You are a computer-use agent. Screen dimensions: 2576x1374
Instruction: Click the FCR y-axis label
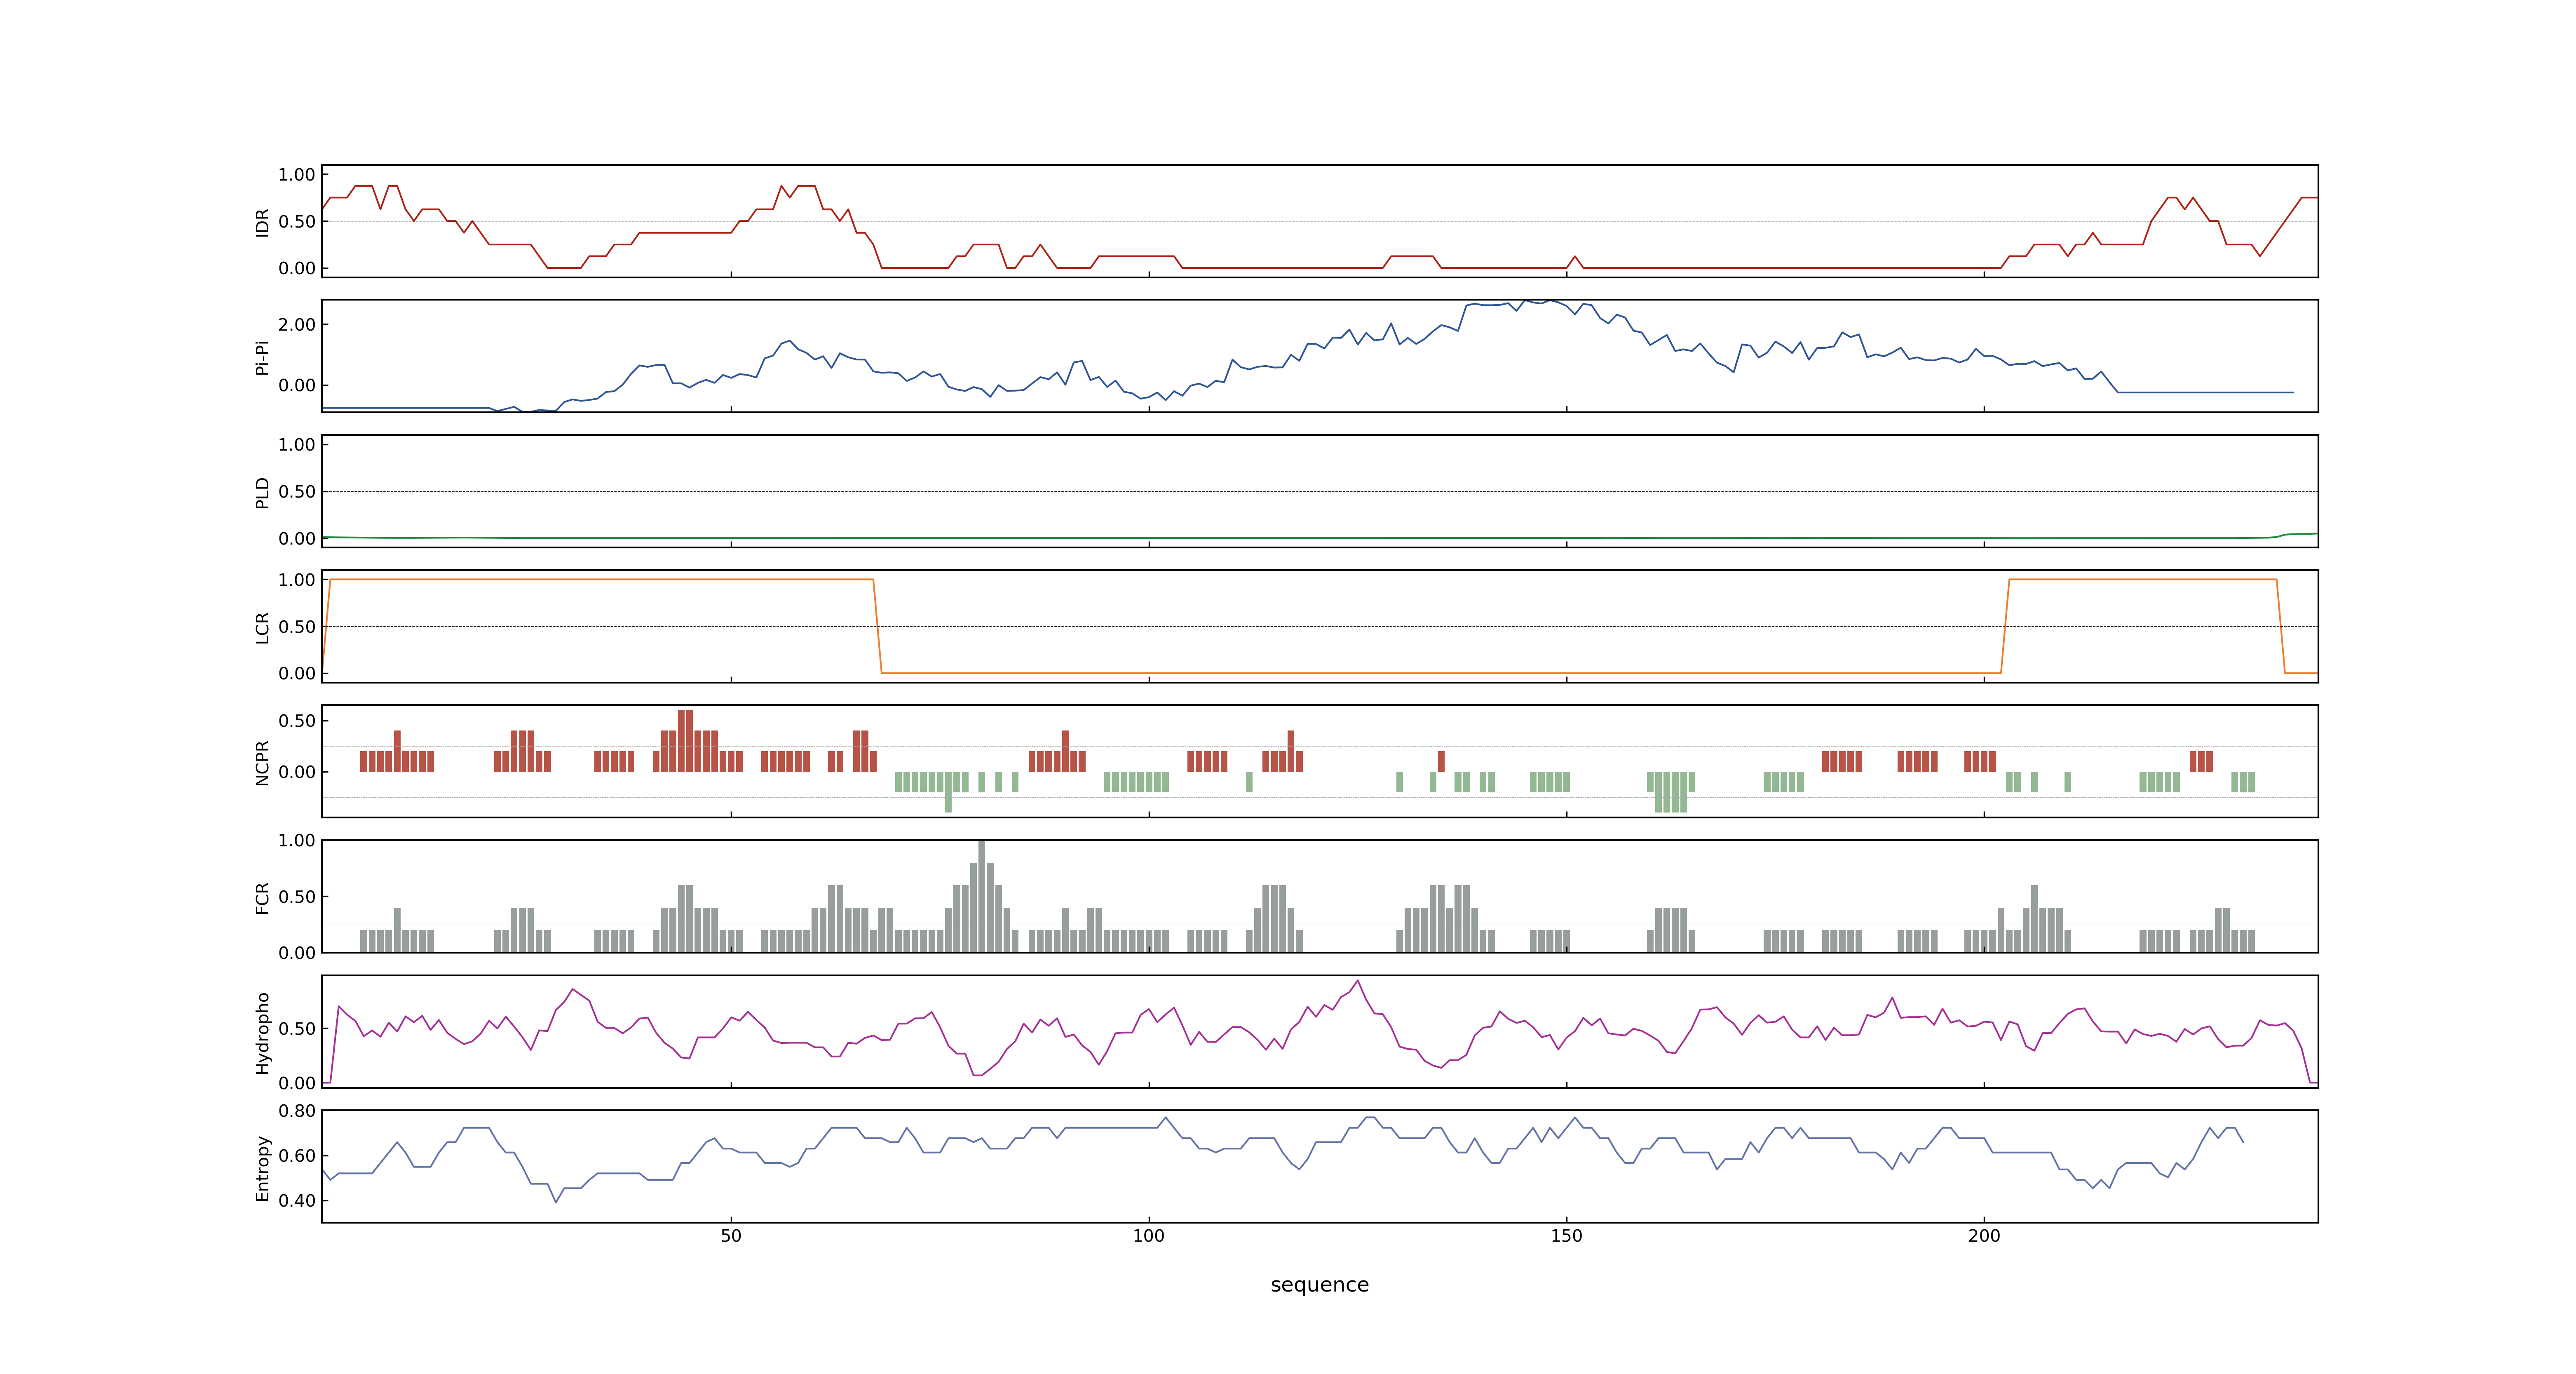(x=262, y=897)
